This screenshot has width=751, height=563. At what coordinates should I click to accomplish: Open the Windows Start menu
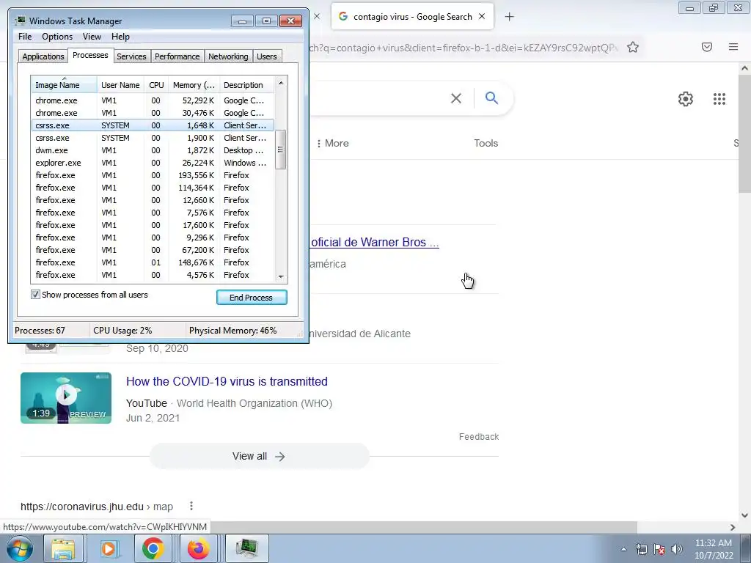(x=19, y=548)
